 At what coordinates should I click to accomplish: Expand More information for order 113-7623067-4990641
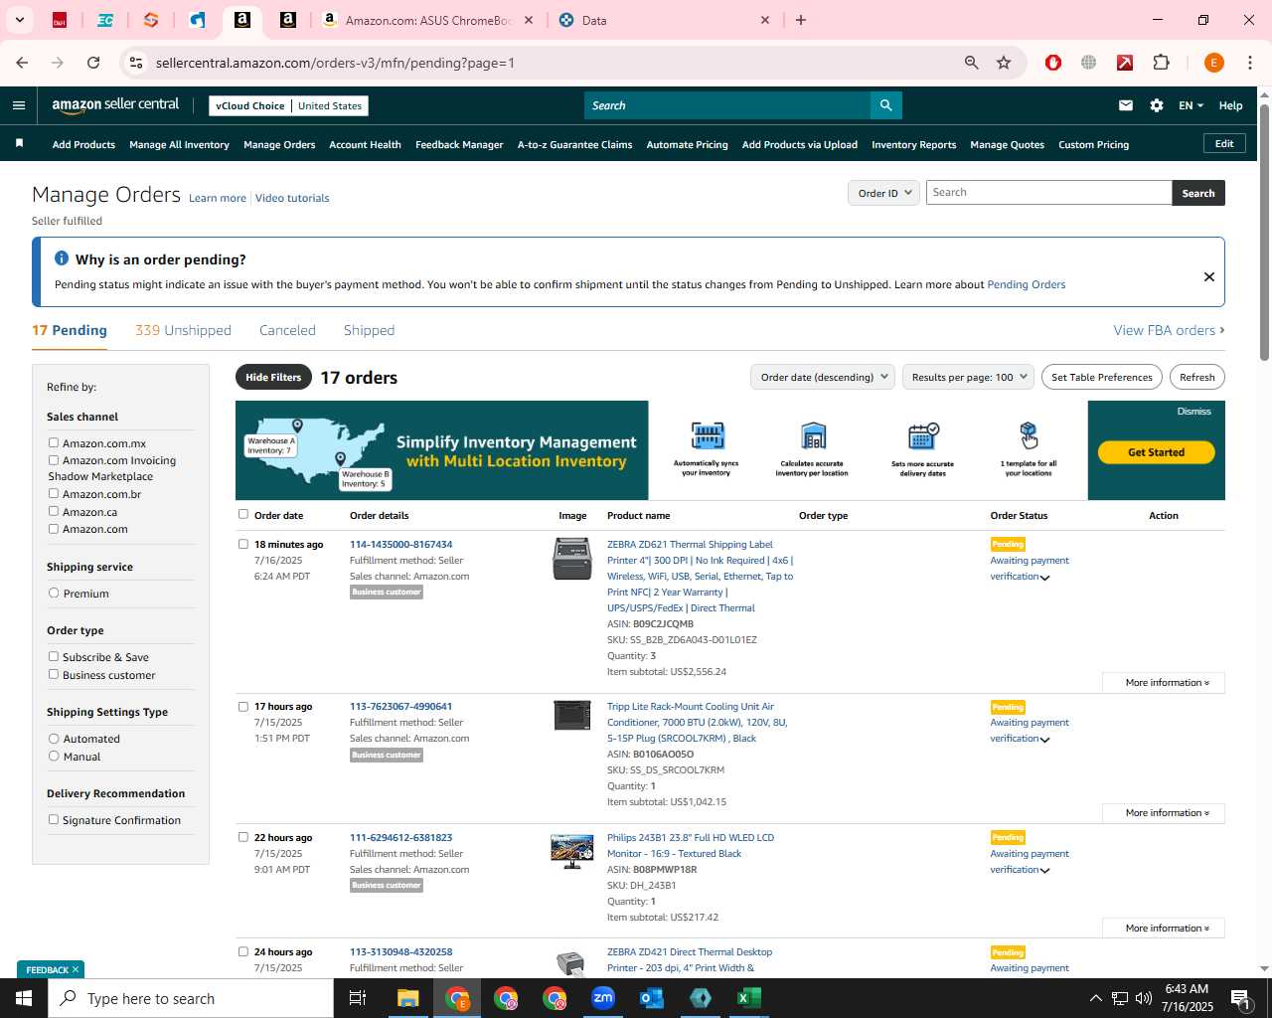(1164, 813)
